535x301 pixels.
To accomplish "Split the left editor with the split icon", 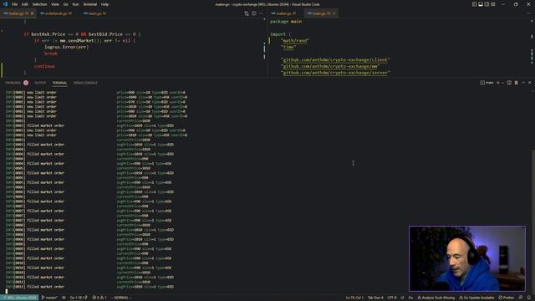I will (254, 13).
